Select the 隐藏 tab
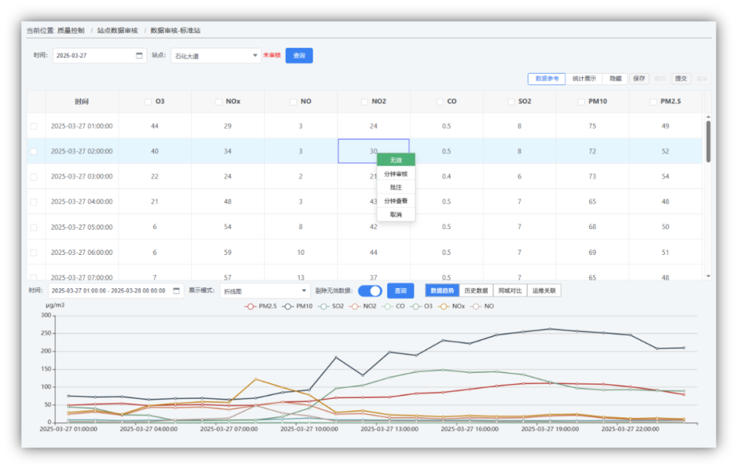Viewport: 737px width, 469px height. point(616,79)
